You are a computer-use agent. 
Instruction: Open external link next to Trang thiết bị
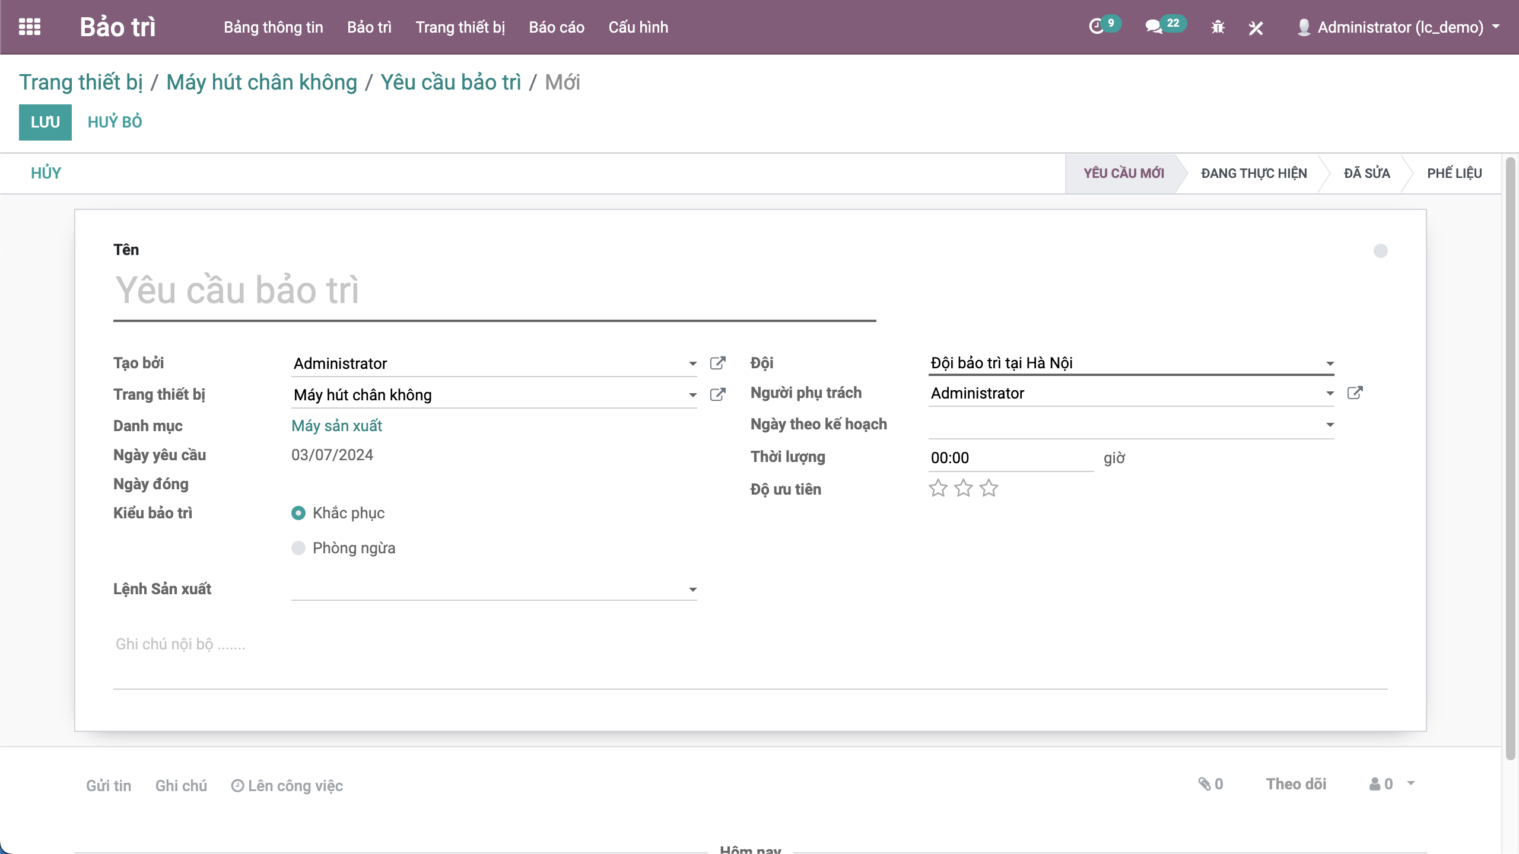pyautogui.click(x=717, y=394)
